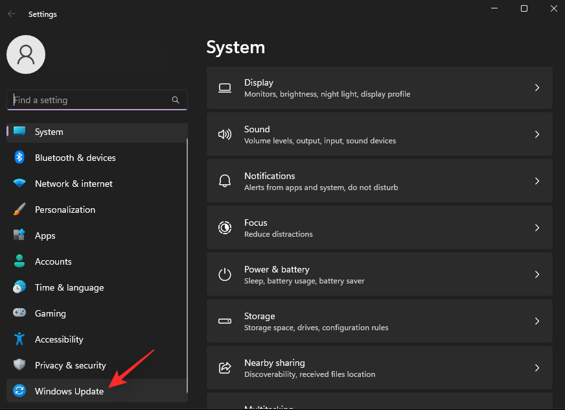Screen dimensions: 565x410
Task: Open Focus settings to reduce distractions
Action: [380, 227]
